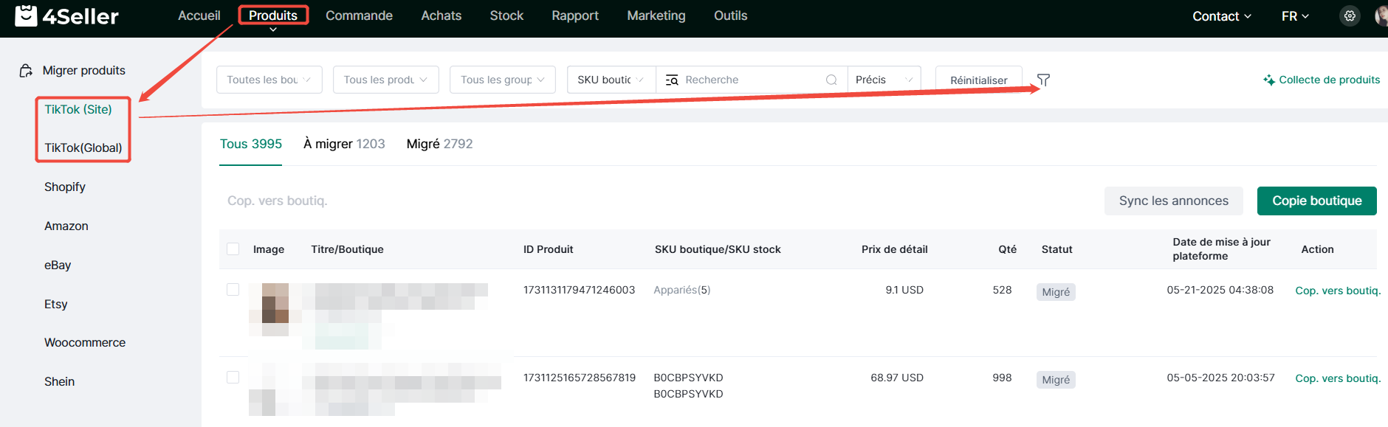Select TikTok (Site) in the sidebar
The image size is (1388, 427).
coord(78,109)
